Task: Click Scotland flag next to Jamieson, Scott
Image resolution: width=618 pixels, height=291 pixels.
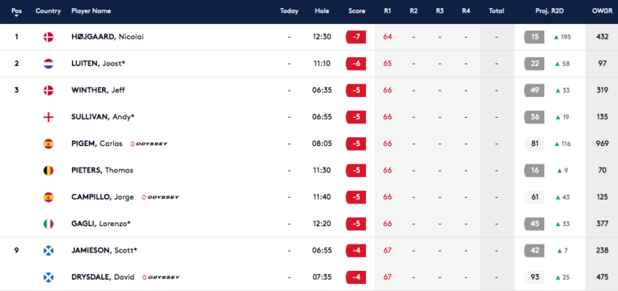Action: 48,250
